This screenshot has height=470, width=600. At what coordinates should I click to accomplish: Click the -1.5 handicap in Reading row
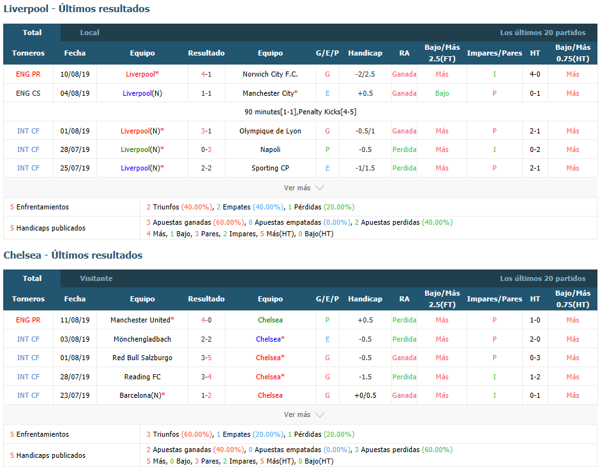[x=365, y=377]
